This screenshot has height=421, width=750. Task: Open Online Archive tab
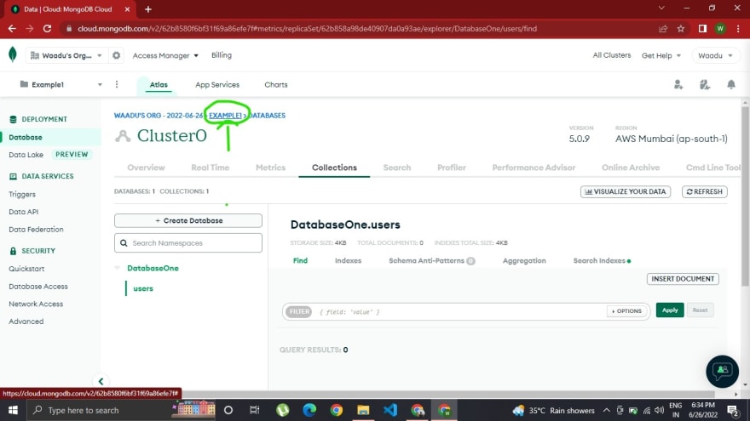[x=631, y=168]
